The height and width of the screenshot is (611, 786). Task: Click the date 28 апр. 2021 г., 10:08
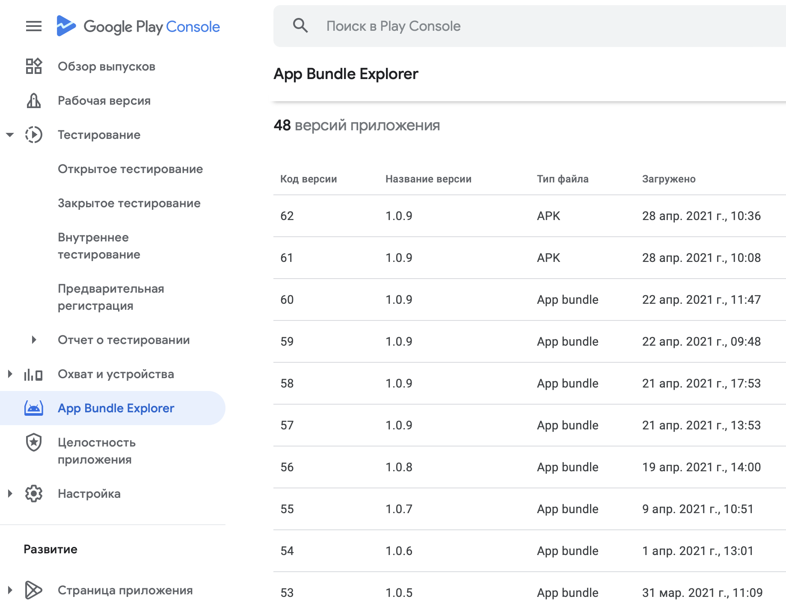coord(701,258)
